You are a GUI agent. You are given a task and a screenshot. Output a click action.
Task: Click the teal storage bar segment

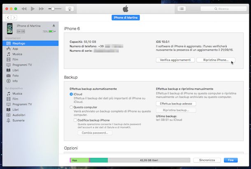[x=99, y=160]
